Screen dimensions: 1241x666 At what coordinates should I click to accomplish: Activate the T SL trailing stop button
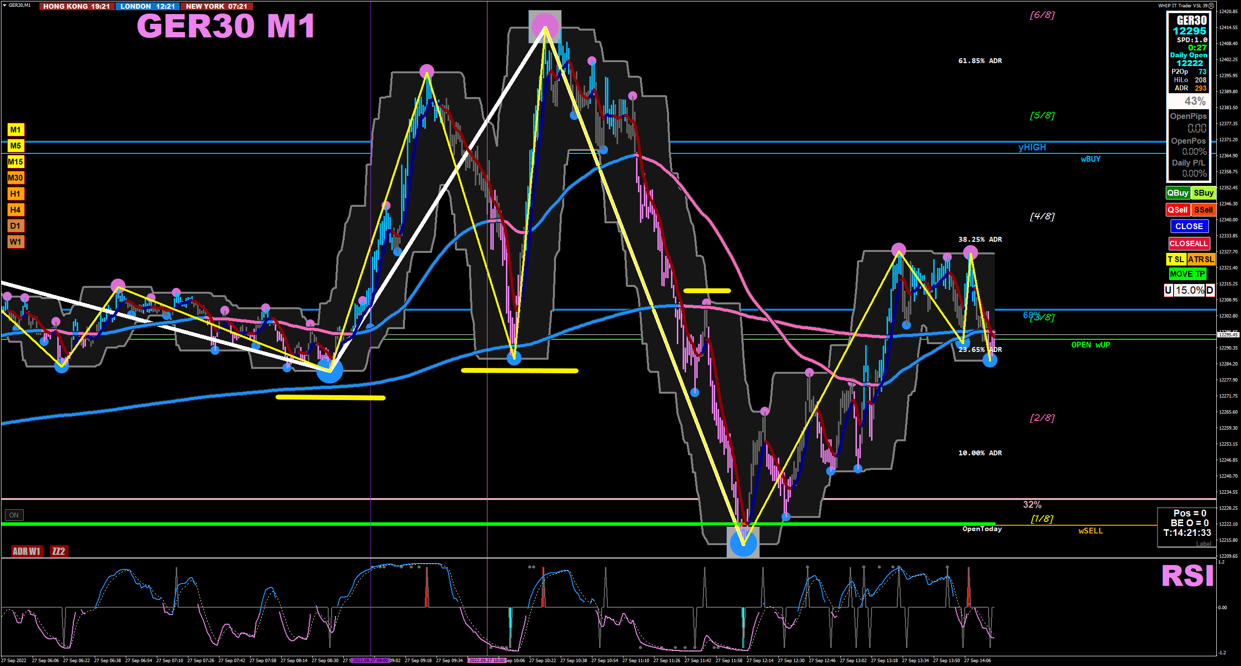pyautogui.click(x=1175, y=259)
